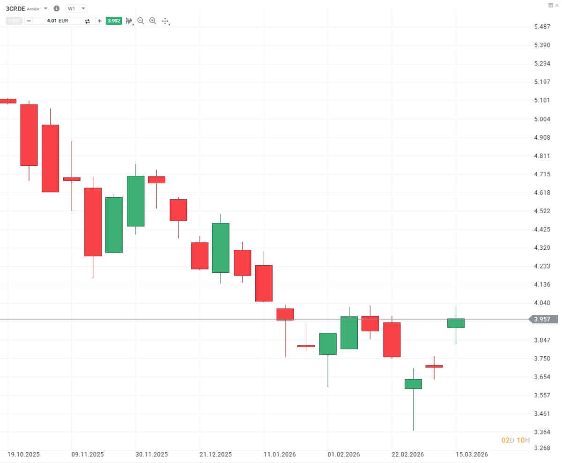Detach the chart window
The width and height of the screenshot is (562, 463).
550,5
